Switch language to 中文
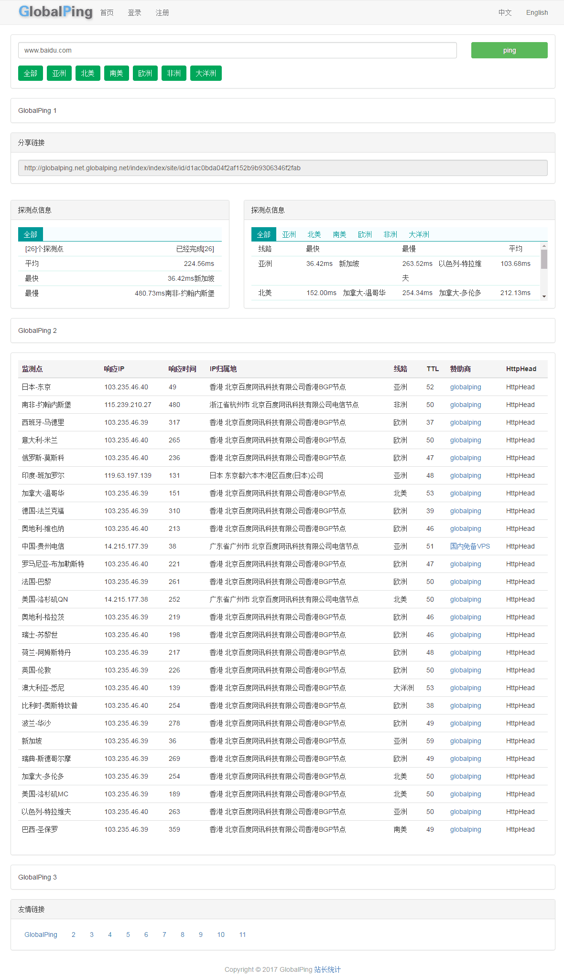Viewport: 564px width, 979px height. point(505,13)
